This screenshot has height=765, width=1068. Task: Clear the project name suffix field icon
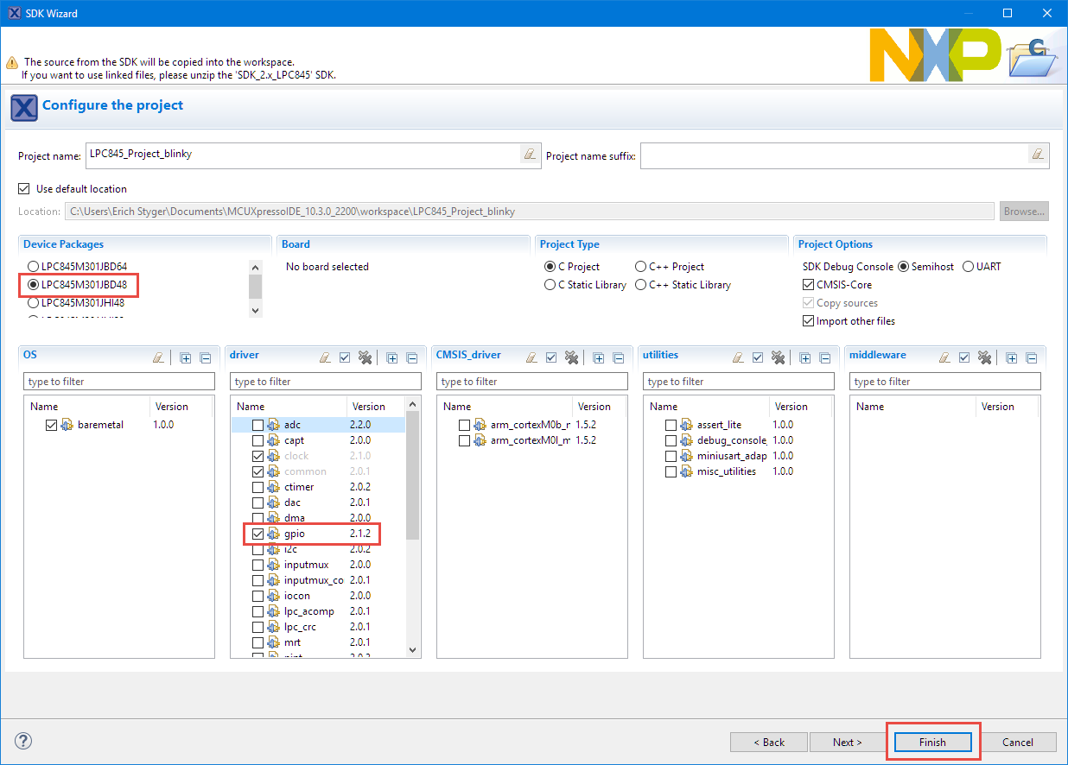1037,155
